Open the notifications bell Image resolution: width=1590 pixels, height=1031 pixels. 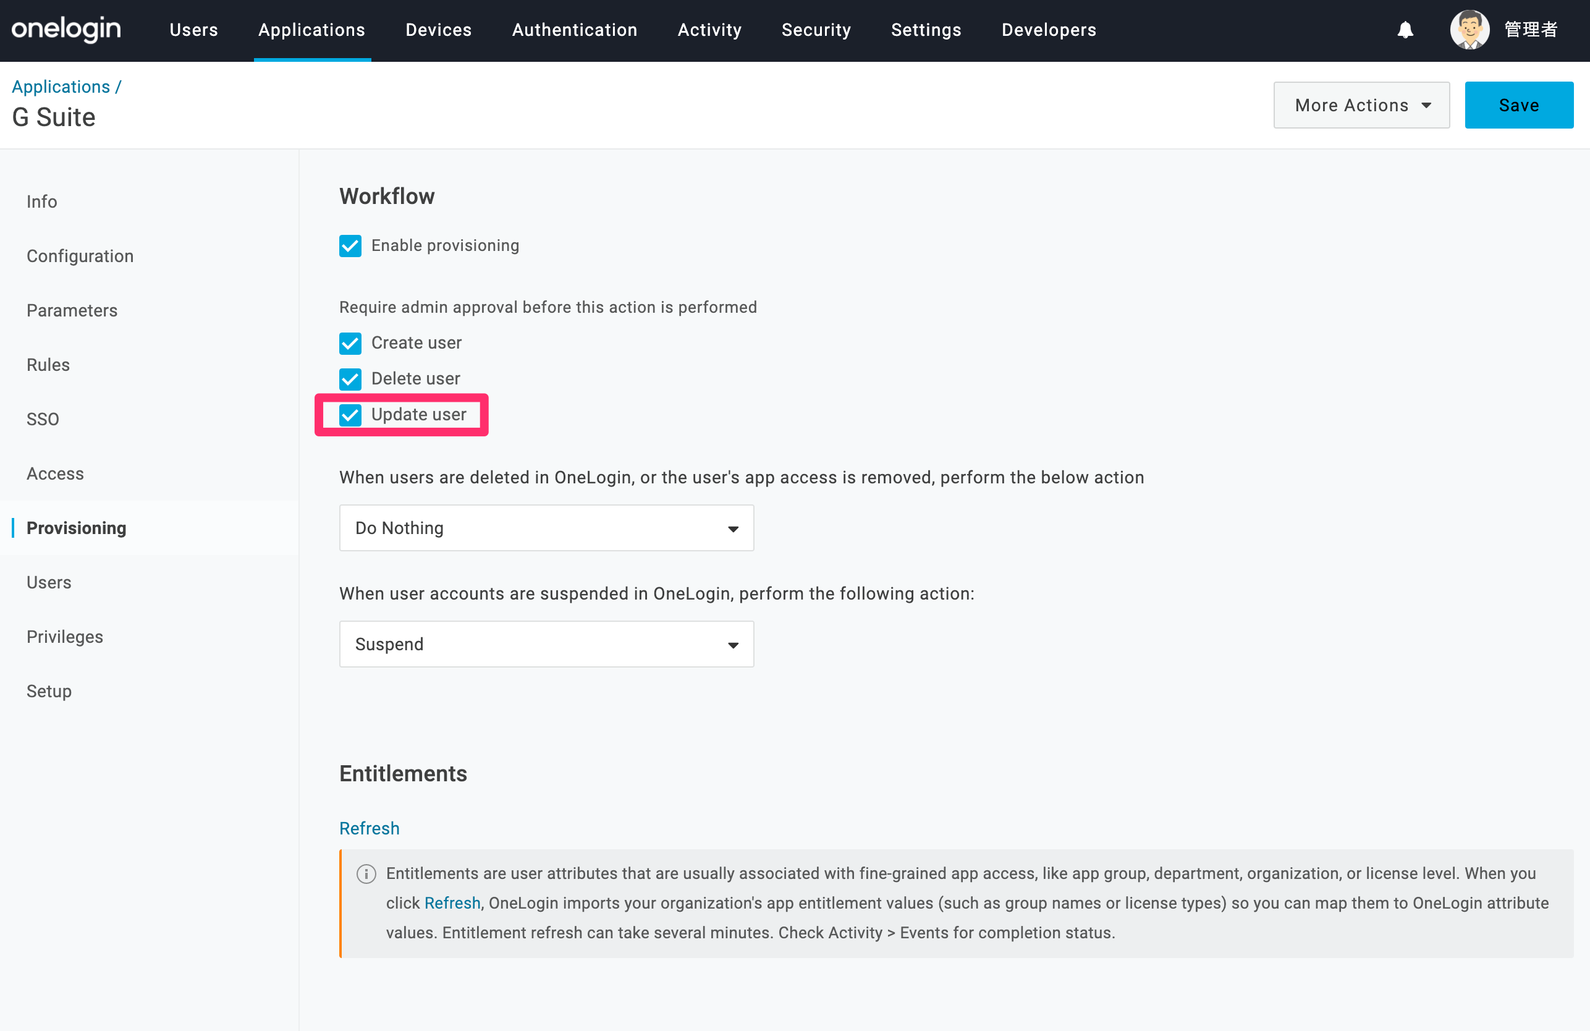click(1405, 30)
